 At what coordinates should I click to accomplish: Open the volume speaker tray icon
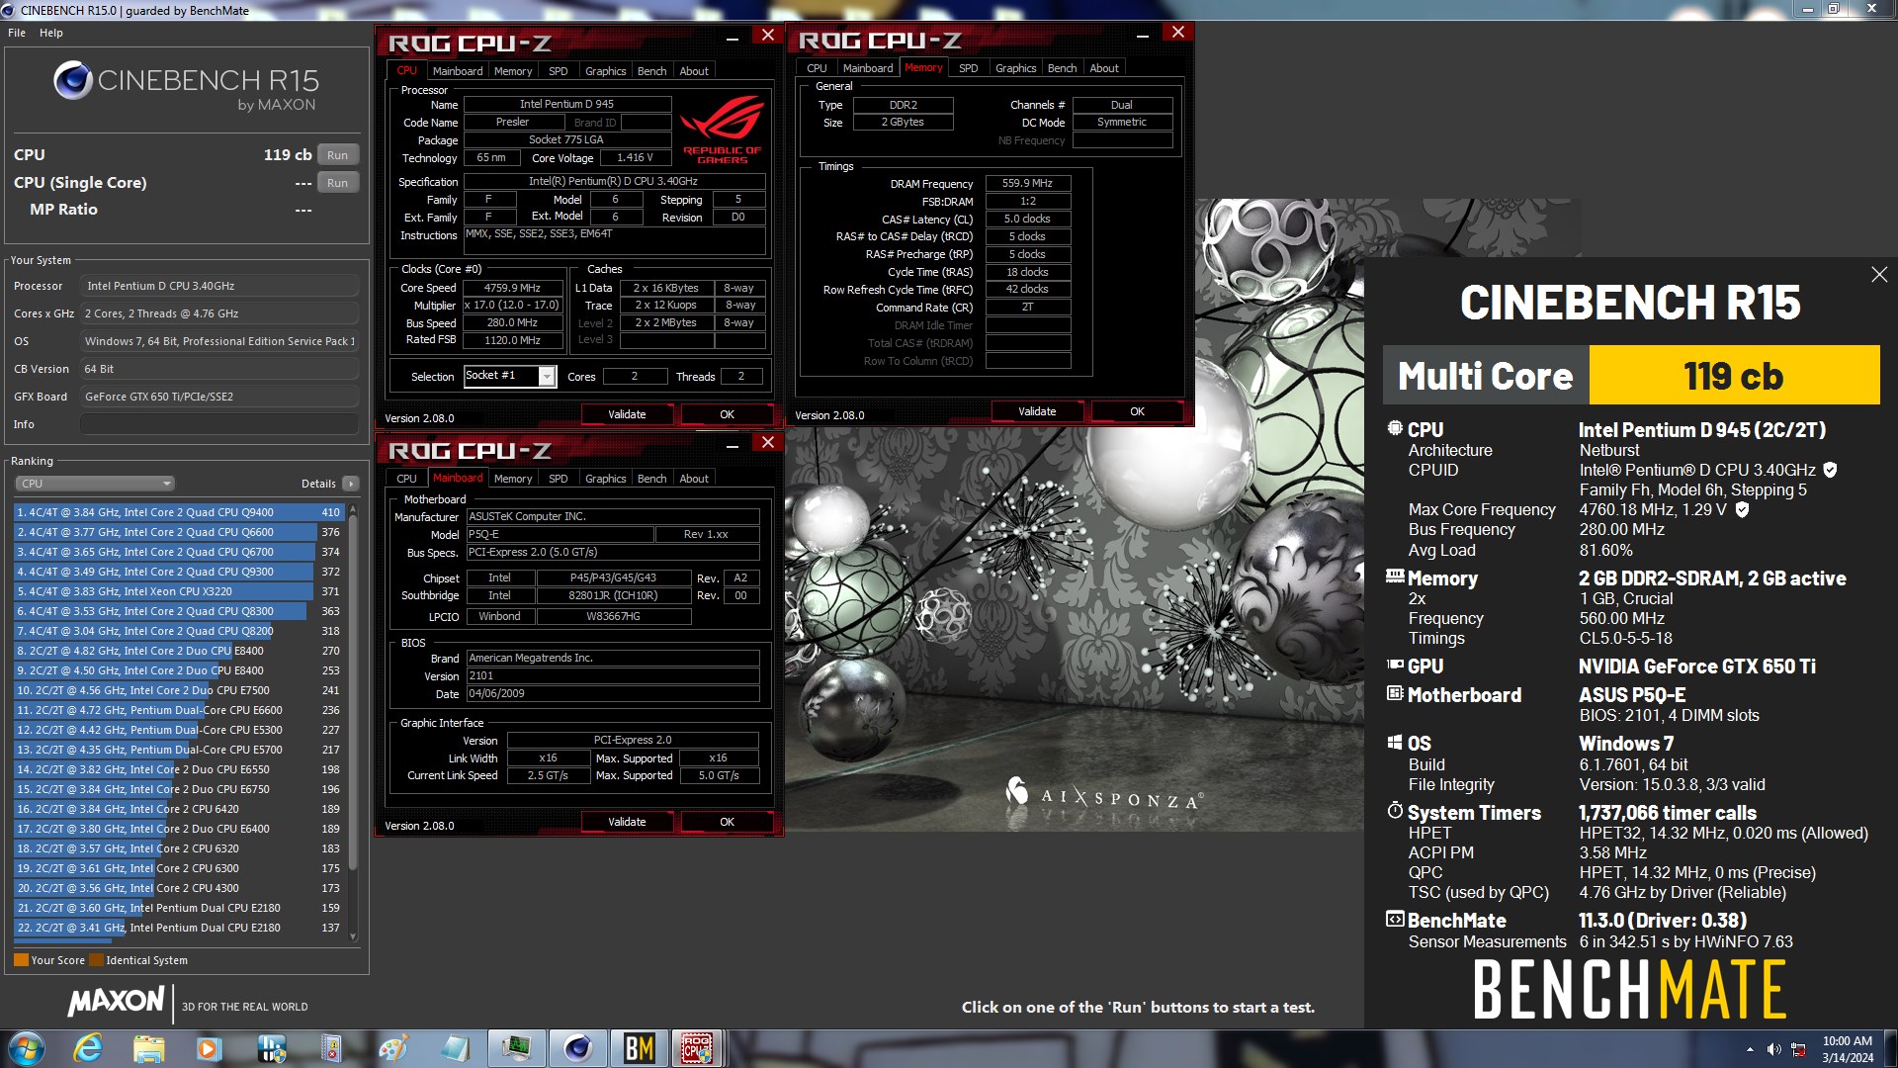[x=1774, y=1049]
